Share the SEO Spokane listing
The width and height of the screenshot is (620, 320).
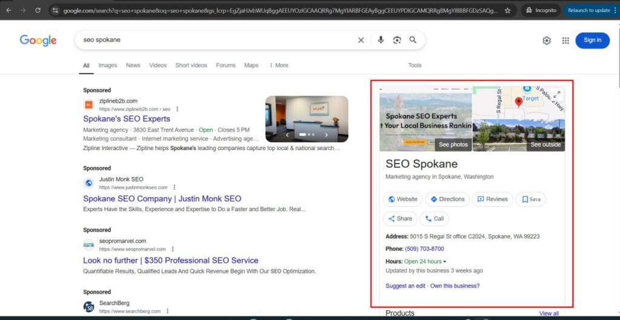pos(400,218)
